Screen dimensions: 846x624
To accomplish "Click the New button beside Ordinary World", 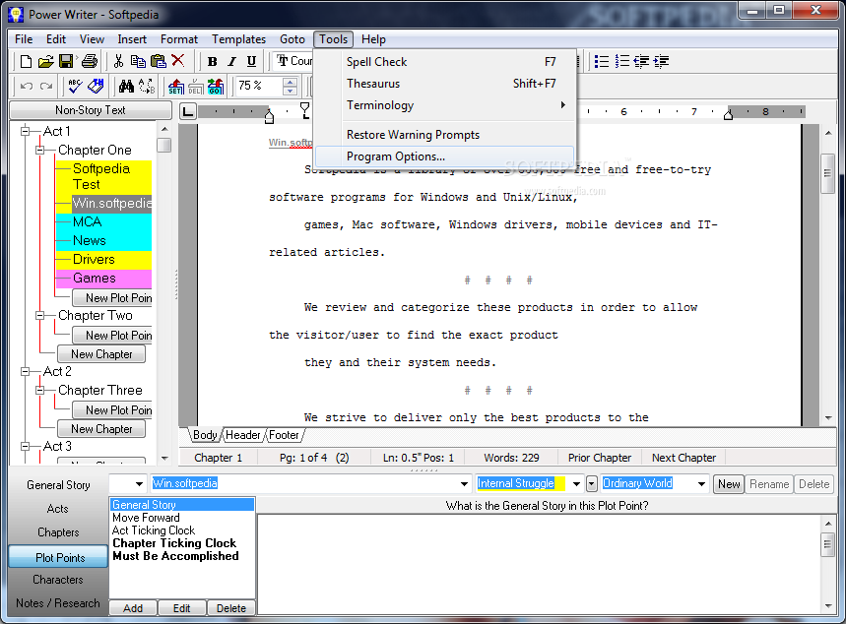I will 729,484.
